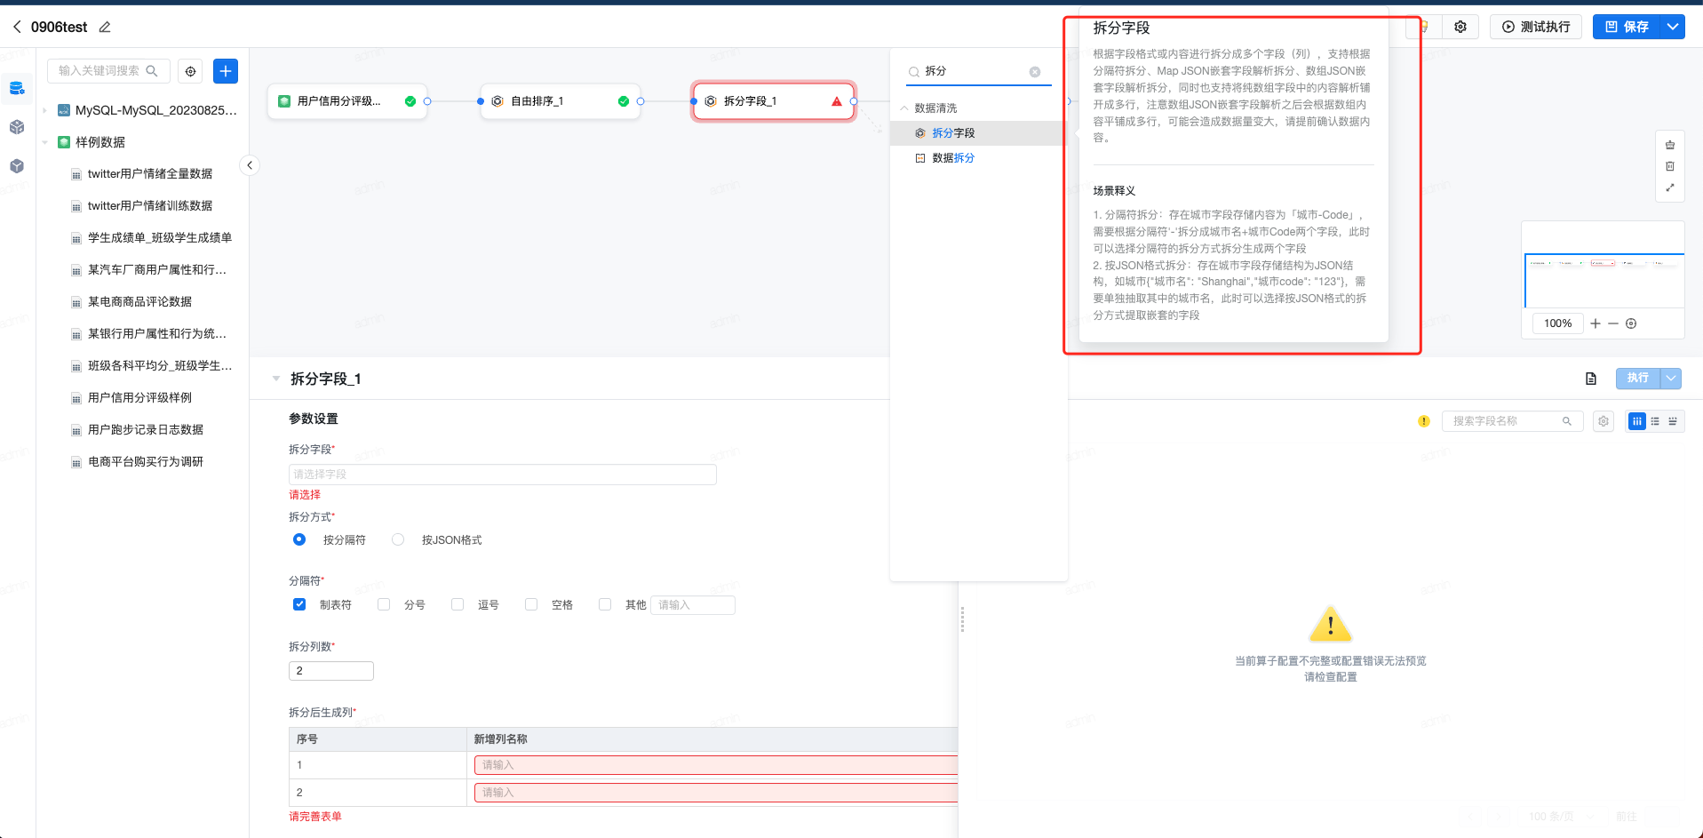This screenshot has height=838, width=1703.
Task: Zoom out on the canvas
Action: 1613,323
